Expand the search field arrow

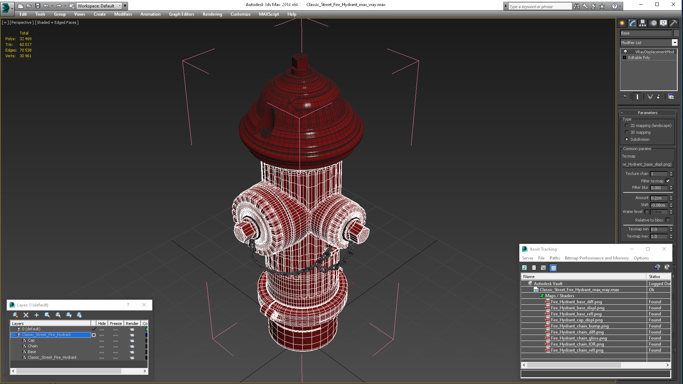coord(505,6)
